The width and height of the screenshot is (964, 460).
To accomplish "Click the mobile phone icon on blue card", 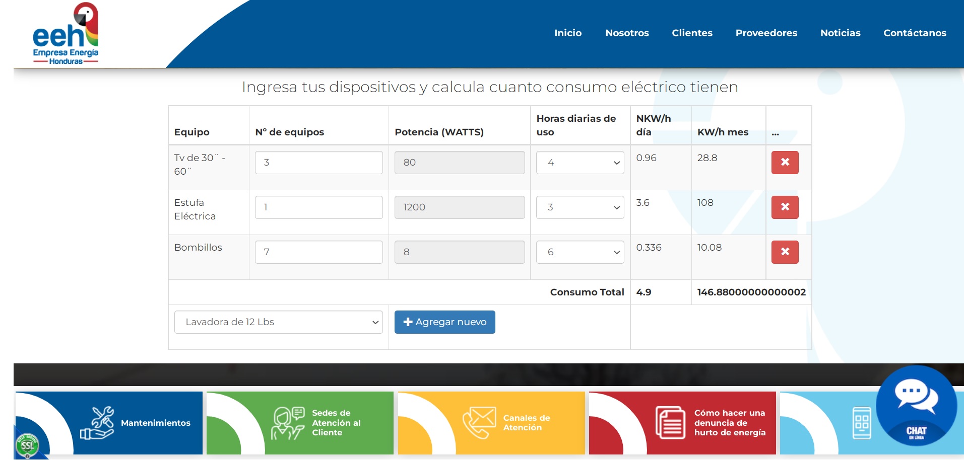I will [862, 423].
